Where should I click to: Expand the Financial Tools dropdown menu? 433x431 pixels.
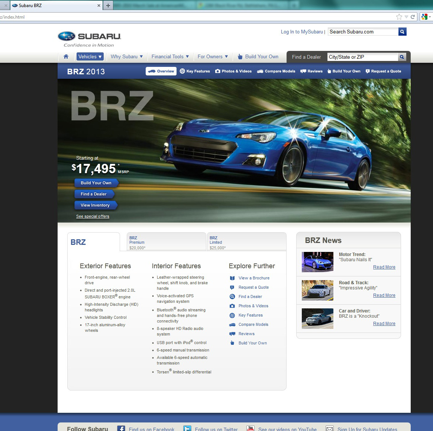[x=170, y=56]
